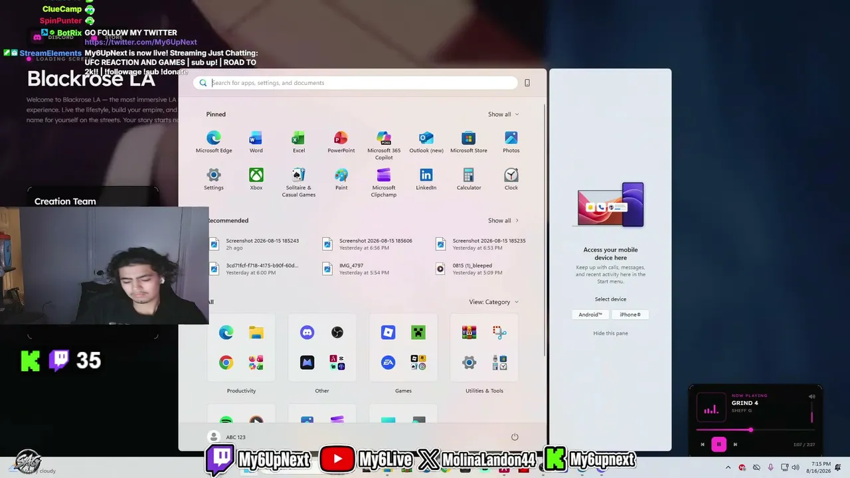Launch Minecraft in the Games category
The image size is (850, 478).
(x=418, y=332)
